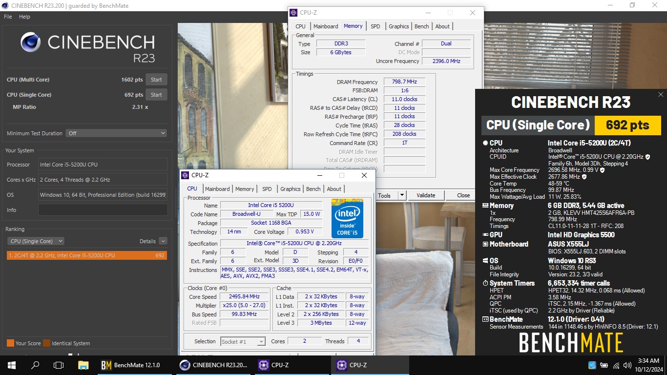Open Task View from the taskbar

[x=59, y=365]
